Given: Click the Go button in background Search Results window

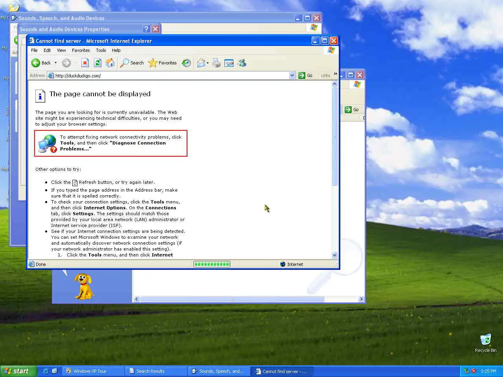Looking at the screenshot, I should [x=352, y=110].
